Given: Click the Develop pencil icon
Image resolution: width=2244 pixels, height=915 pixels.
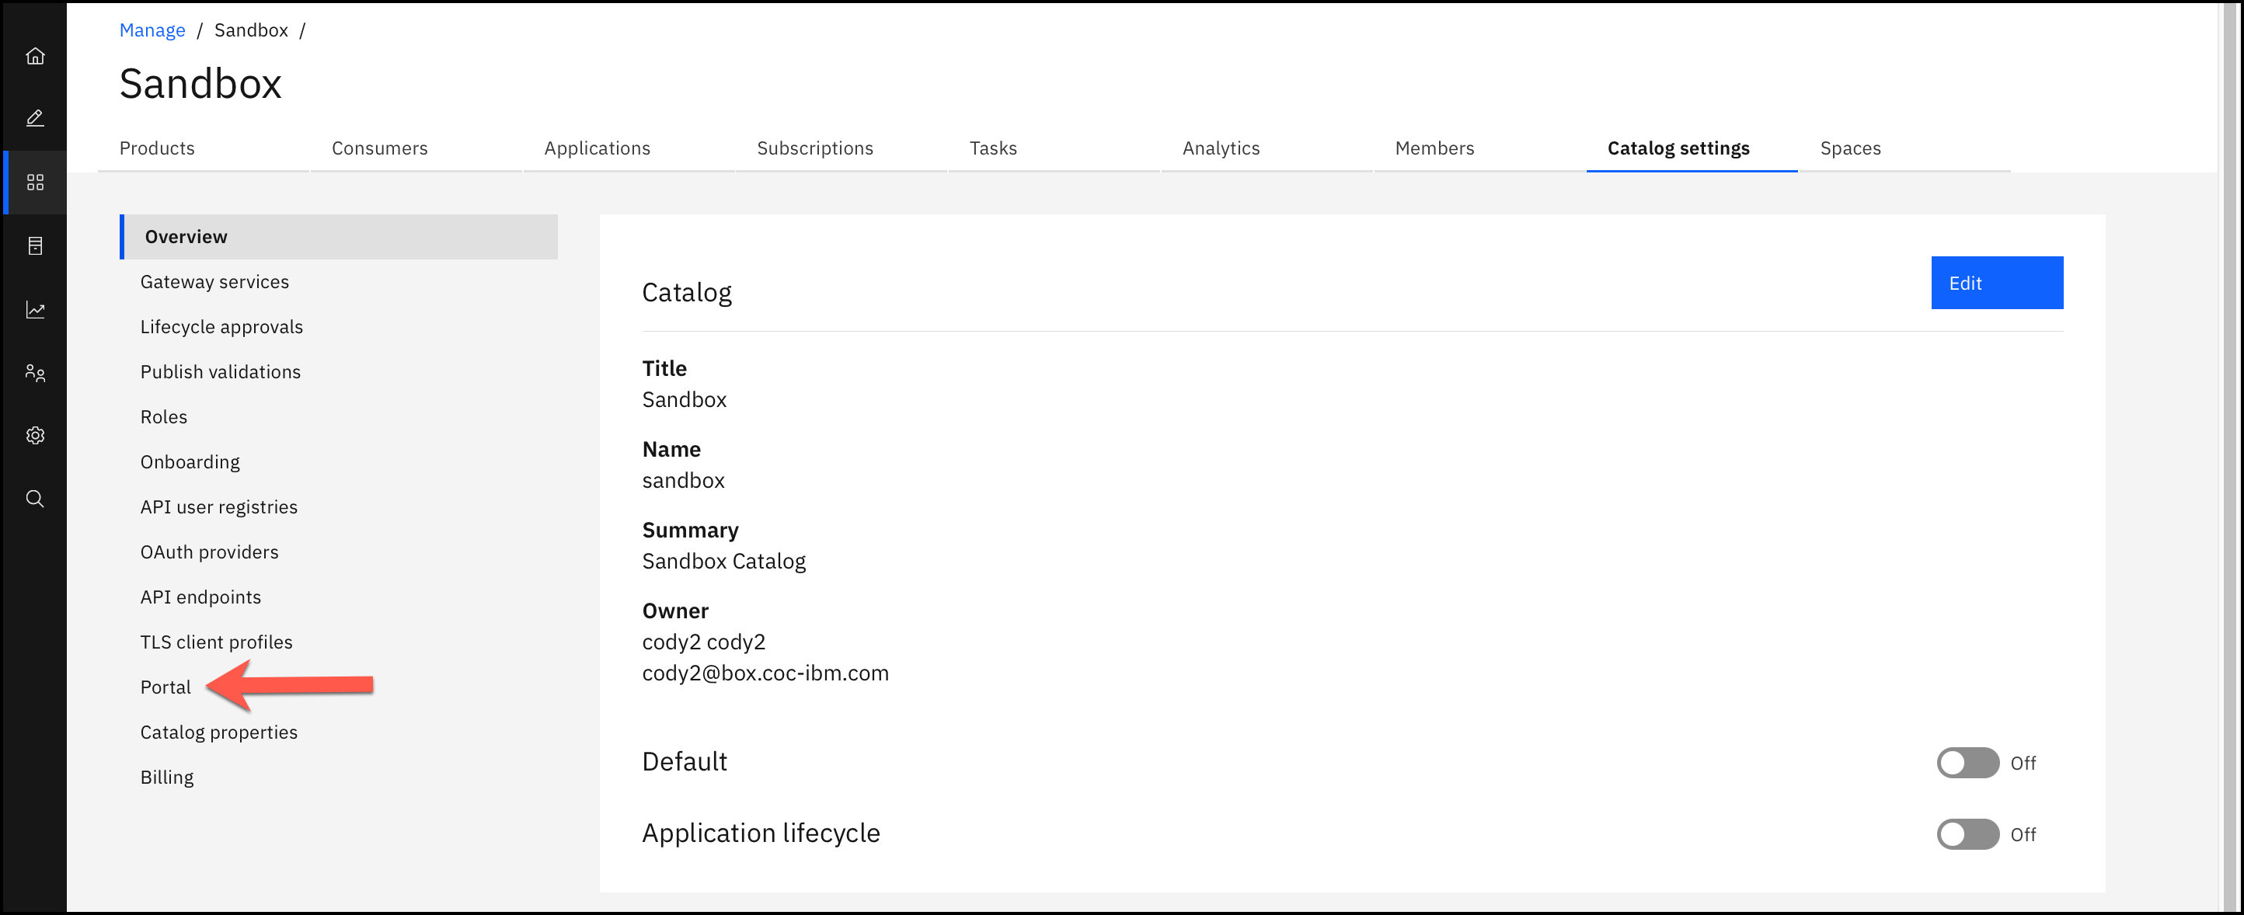Looking at the screenshot, I should coord(35,118).
